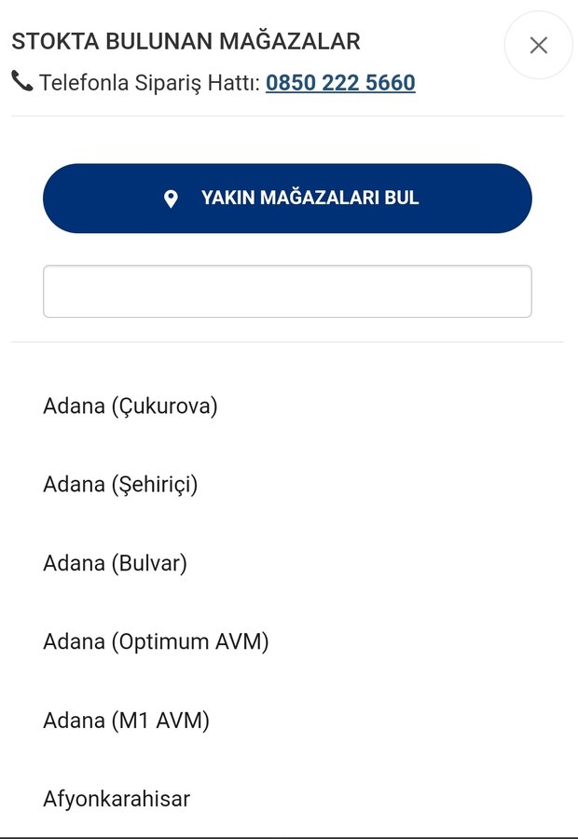Click the STOKTA BULUNAN MAĞAZALAR heading

tap(186, 41)
